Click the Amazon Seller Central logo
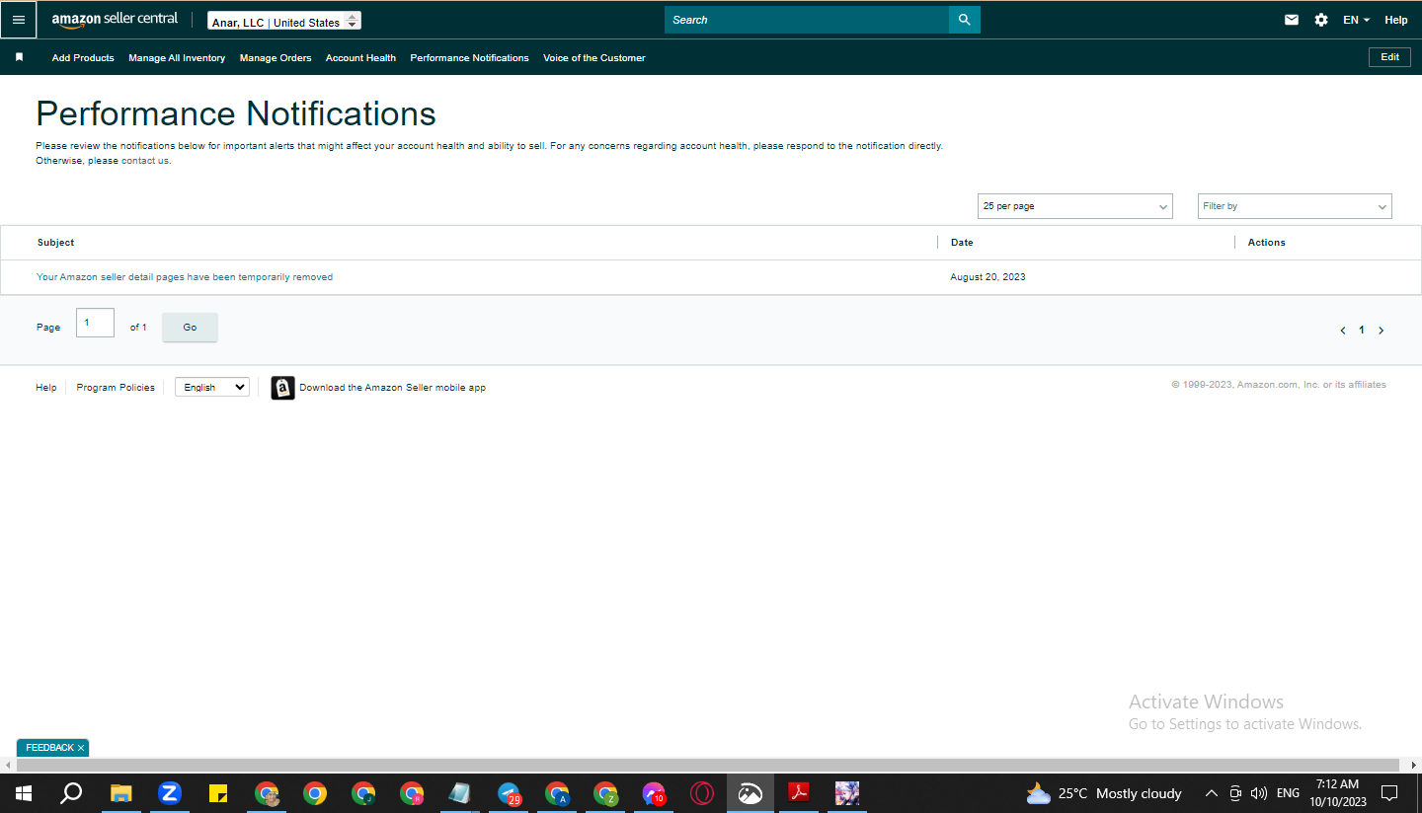1422x813 pixels. (115, 20)
